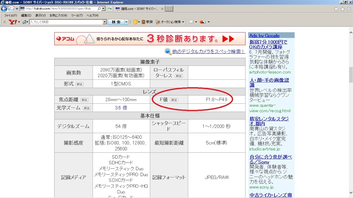Viewport: 353px width, 198px height.
Task: Click 解説 badge next to 焦点距離
Action: [84, 100]
